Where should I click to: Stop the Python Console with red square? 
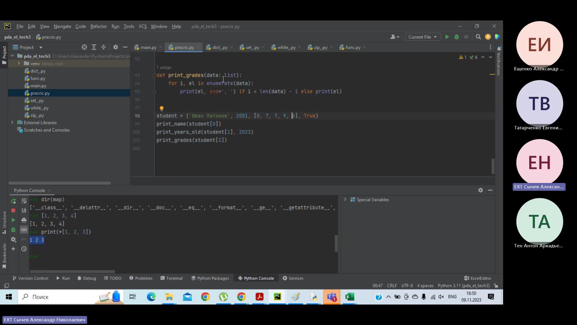[13, 210]
